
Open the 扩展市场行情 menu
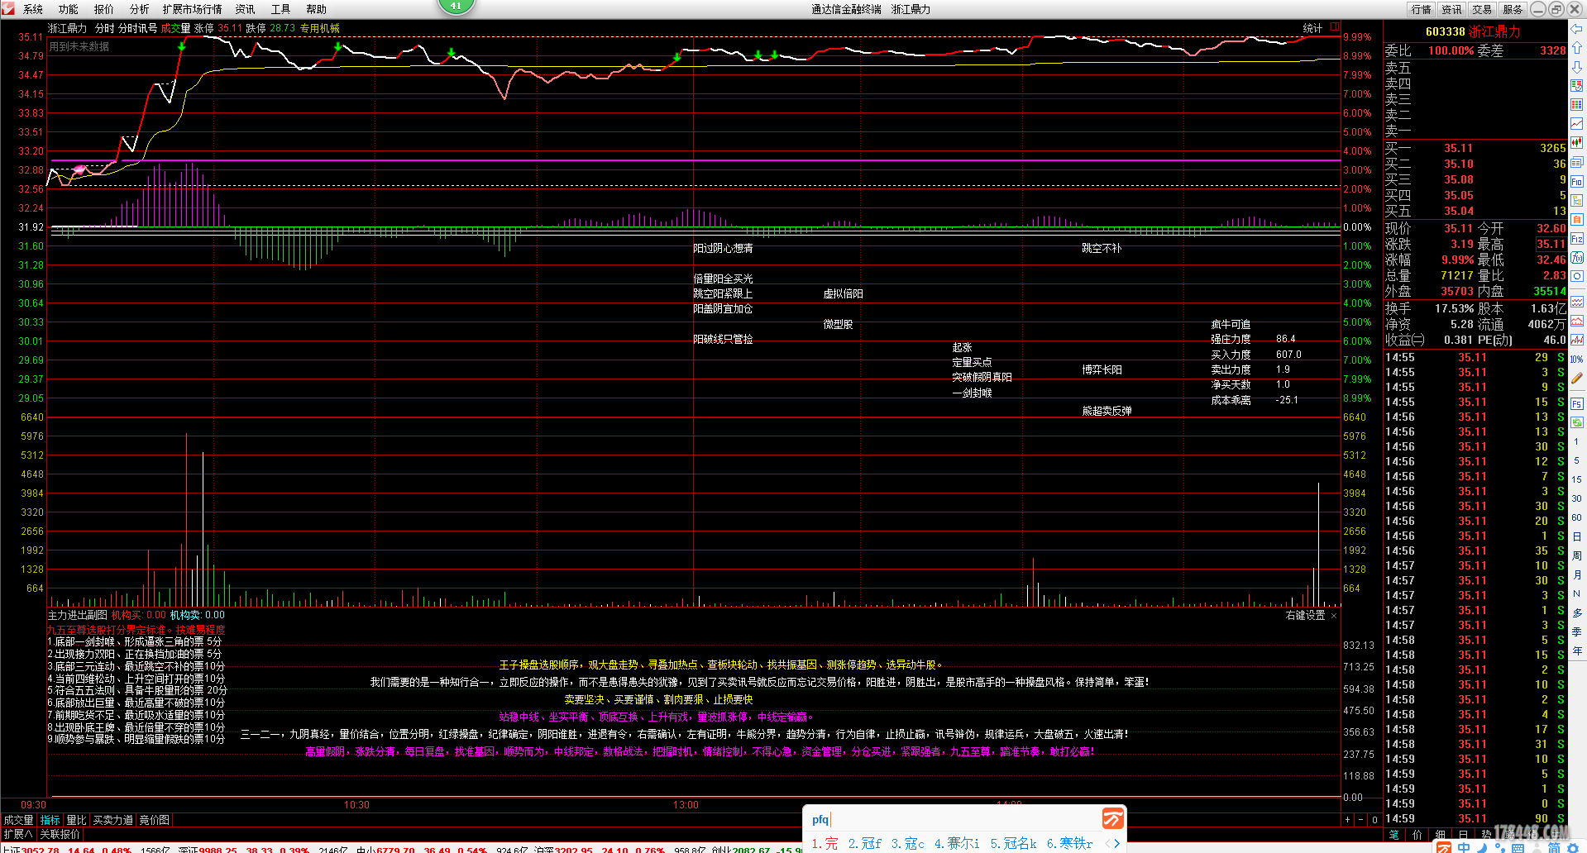193,9
